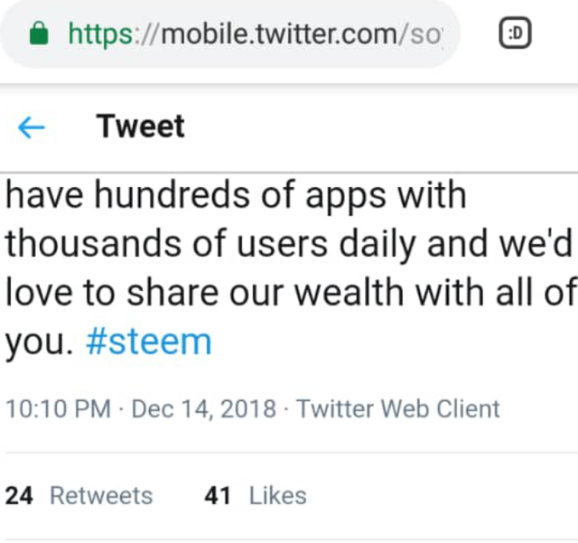Tap the Tweet header title
The width and height of the screenshot is (578, 543).
coord(140,126)
